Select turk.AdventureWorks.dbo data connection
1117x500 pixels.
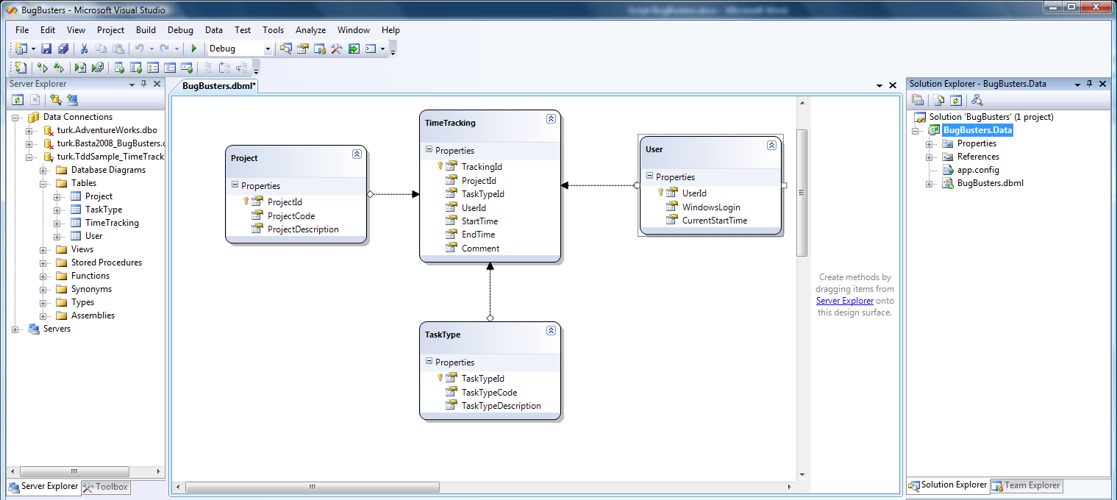click(107, 130)
